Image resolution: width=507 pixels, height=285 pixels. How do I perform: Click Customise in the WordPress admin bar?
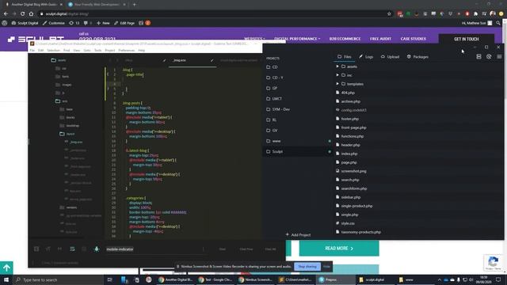pos(54,23)
